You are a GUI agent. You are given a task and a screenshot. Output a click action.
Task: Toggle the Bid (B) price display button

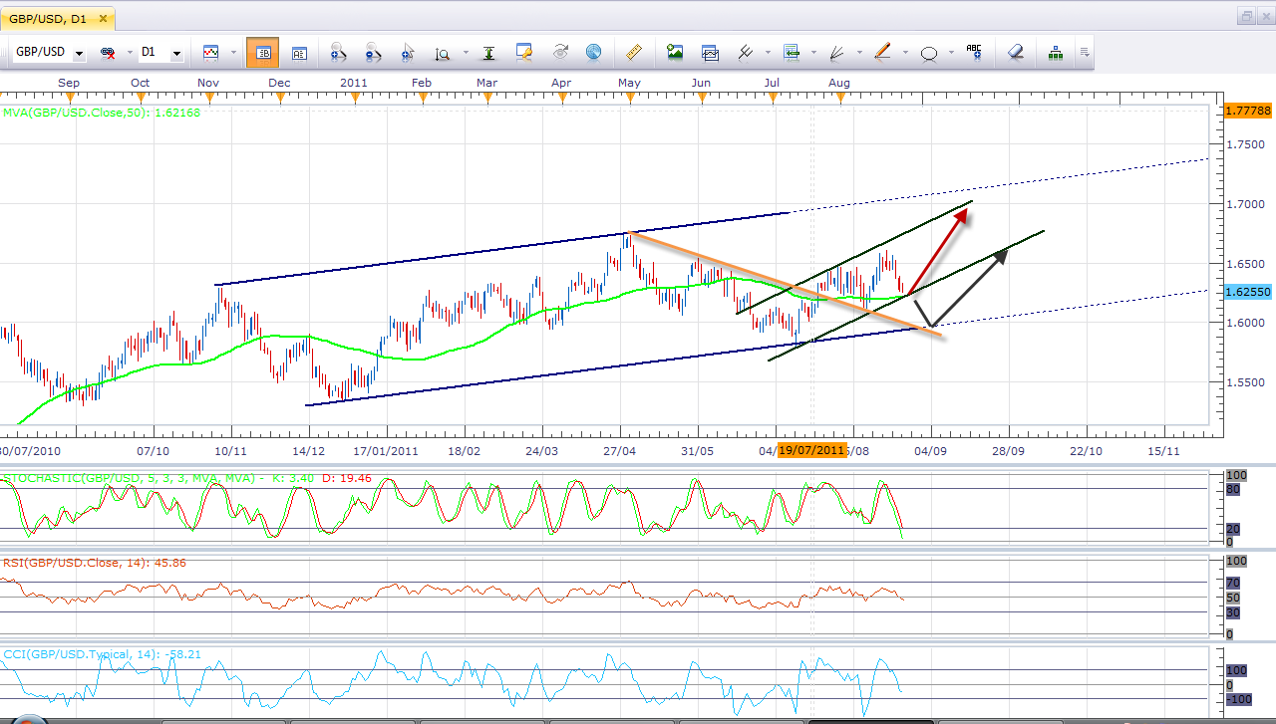[263, 53]
